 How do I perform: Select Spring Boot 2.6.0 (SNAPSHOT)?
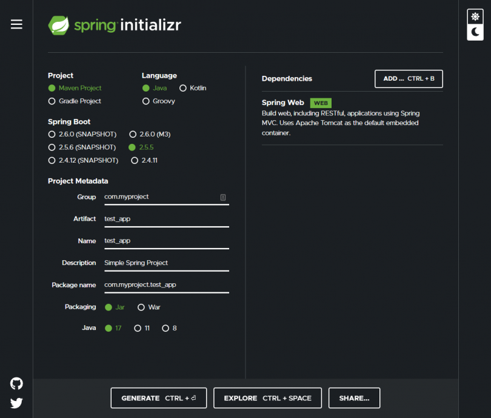pos(52,134)
